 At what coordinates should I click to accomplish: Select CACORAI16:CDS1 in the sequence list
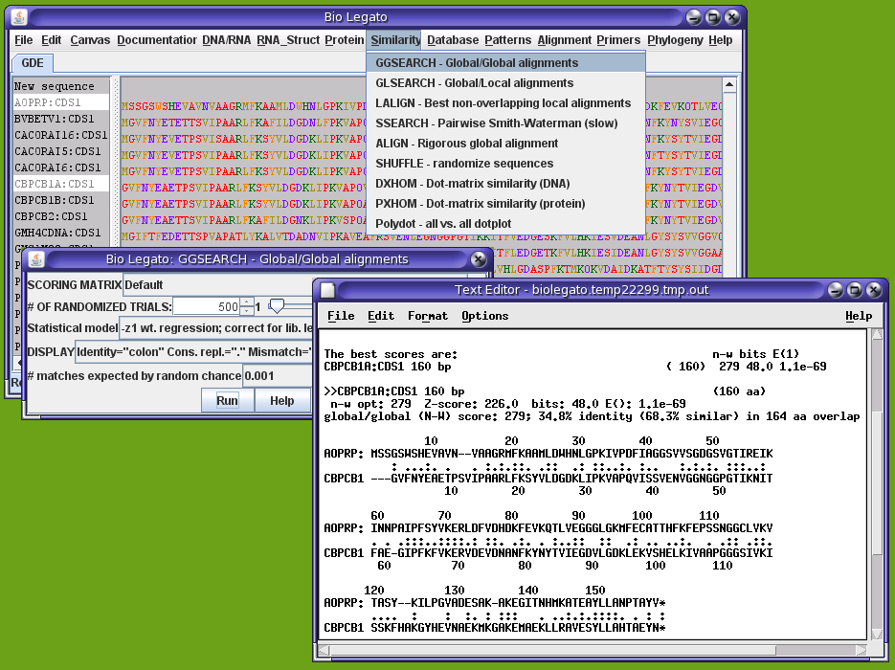pos(61,135)
